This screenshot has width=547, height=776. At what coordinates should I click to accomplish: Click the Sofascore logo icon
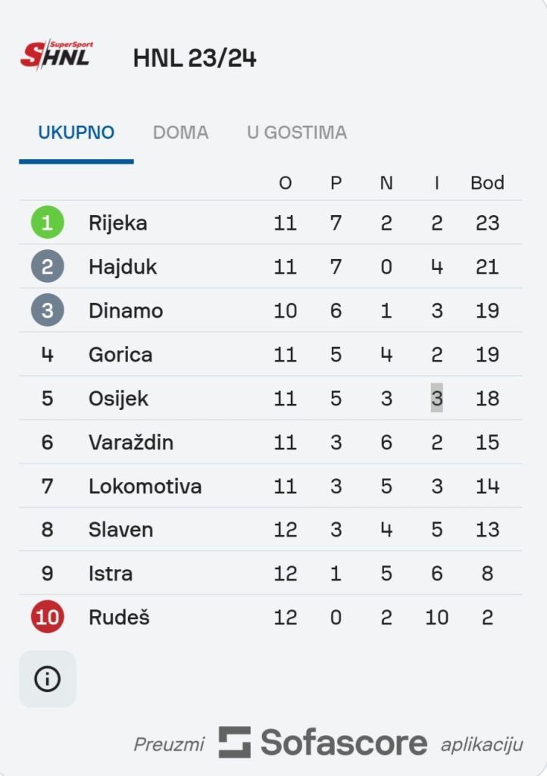pyautogui.click(x=235, y=743)
